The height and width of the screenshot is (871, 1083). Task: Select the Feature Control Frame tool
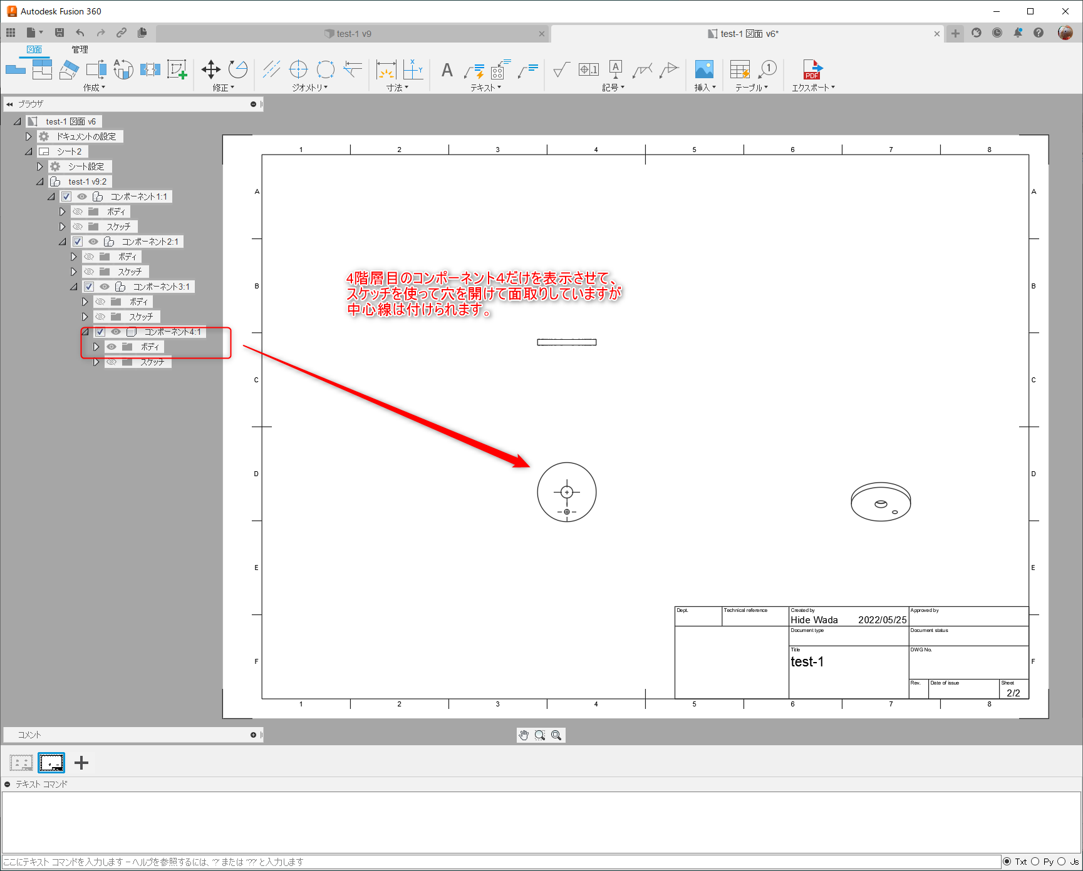point(588,69)
